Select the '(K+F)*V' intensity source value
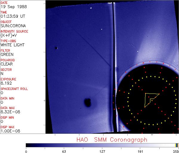 point(9,36)
